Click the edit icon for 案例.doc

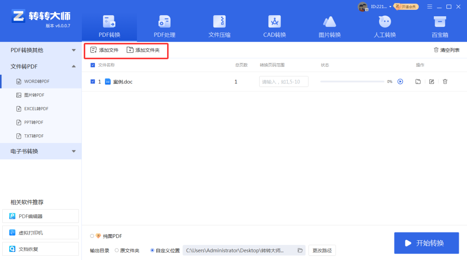[432, 82]
